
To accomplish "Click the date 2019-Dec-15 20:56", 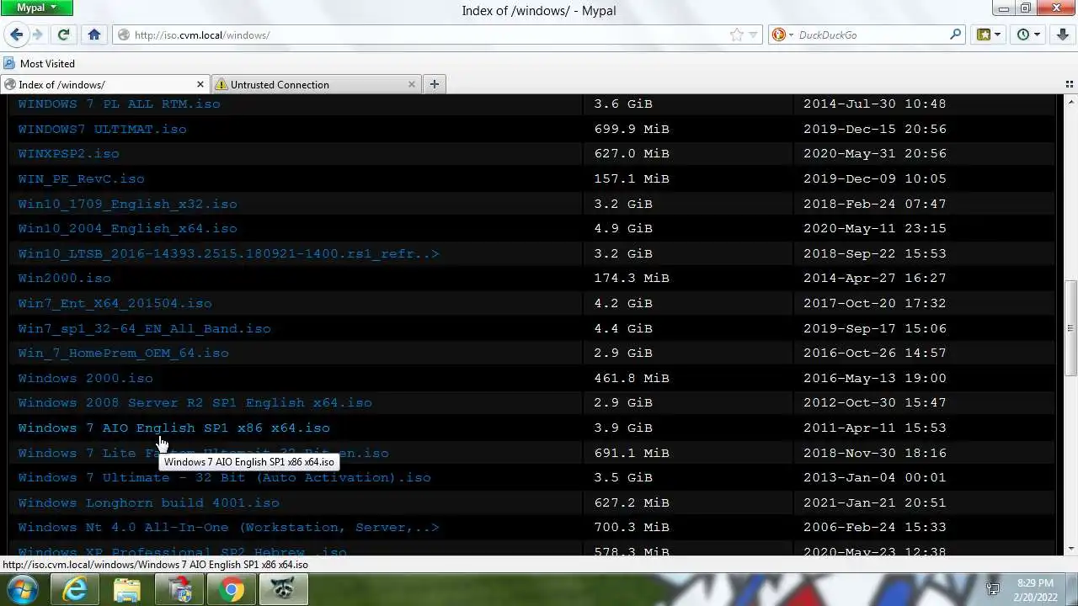I will tap(875, 129).
